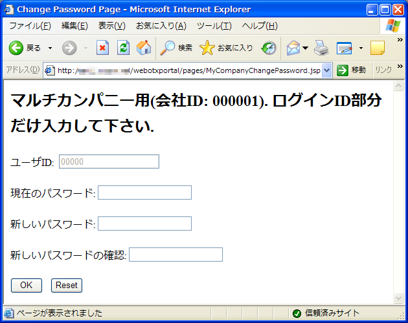Open the History clock icon
408x323 pixels.
pyautogui.click(x=269, y=48)
